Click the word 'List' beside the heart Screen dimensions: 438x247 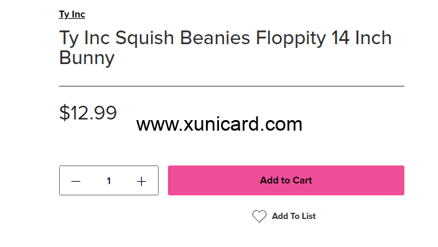[x=309, y=216]
